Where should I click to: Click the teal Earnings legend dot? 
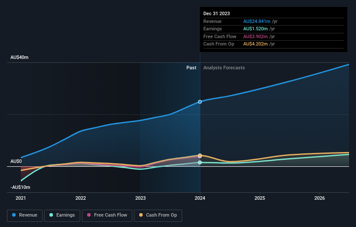pyautogui.click(x=51, y=215)
